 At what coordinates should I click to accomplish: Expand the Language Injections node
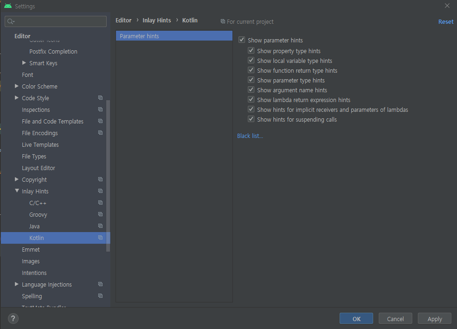17,284
